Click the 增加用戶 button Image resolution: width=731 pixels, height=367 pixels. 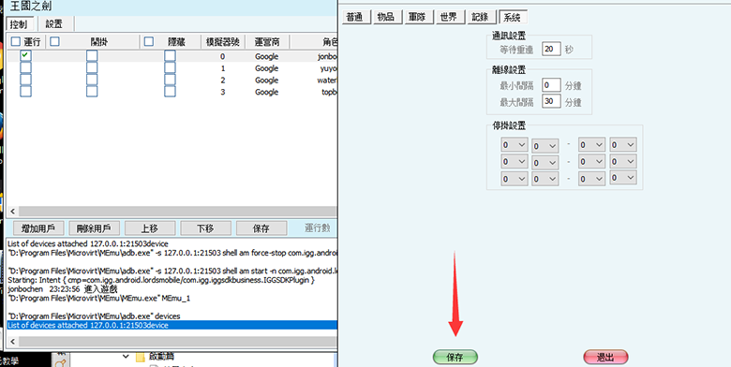[x=38, y=228]
